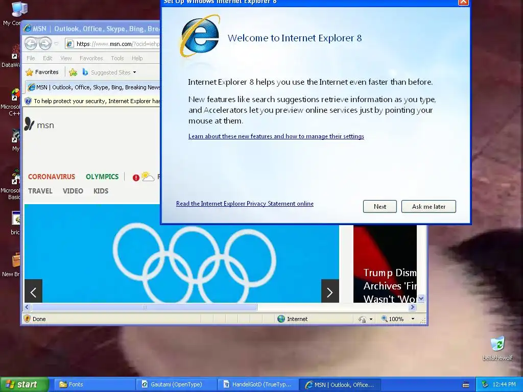Click the 100% zoom level button
The width and height of the screenshot is (523, 392).
pyautogui.click(x=392, y=319)
